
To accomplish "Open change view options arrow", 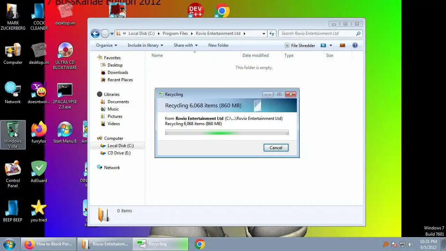I will tap(331, 45).
